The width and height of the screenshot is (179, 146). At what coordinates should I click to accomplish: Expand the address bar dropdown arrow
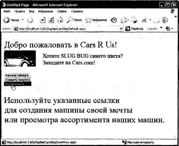coord(121,29)
